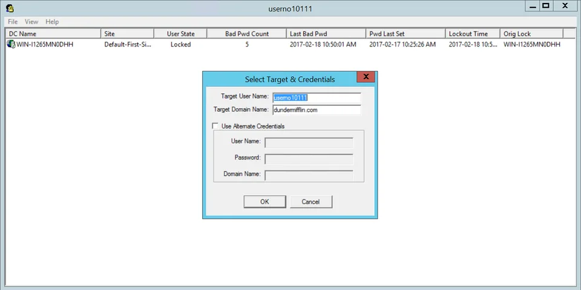Viewport: 581px width, 290px height.
Task: Open the Help menu
Action: (52, 22)
